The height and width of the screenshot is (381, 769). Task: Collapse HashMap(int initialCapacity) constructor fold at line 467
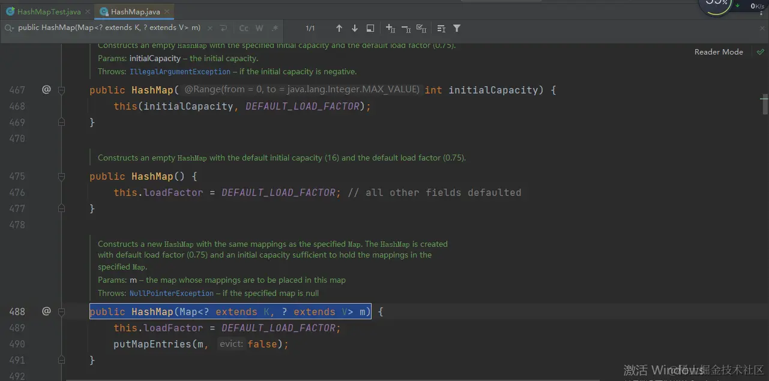pos(61,90)
